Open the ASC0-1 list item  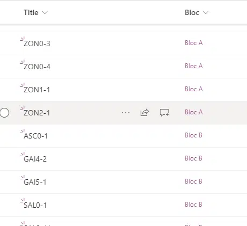(x=35, y=136)
